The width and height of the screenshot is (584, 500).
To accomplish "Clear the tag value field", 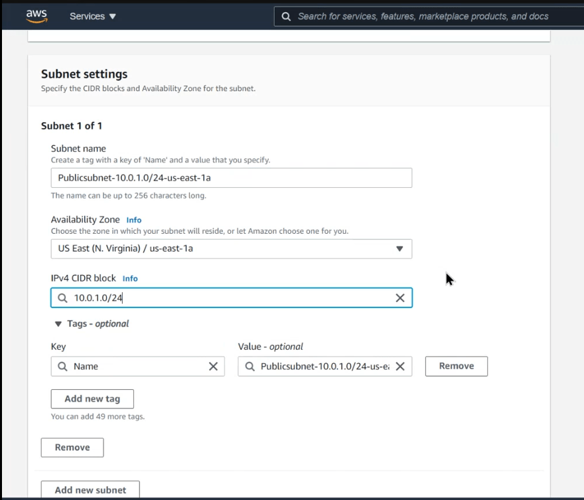I will point(400,367).
